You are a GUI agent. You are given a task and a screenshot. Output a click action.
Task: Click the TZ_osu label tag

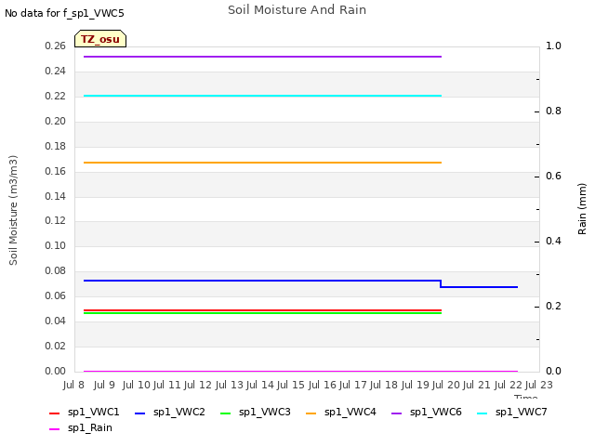(100, 39)
